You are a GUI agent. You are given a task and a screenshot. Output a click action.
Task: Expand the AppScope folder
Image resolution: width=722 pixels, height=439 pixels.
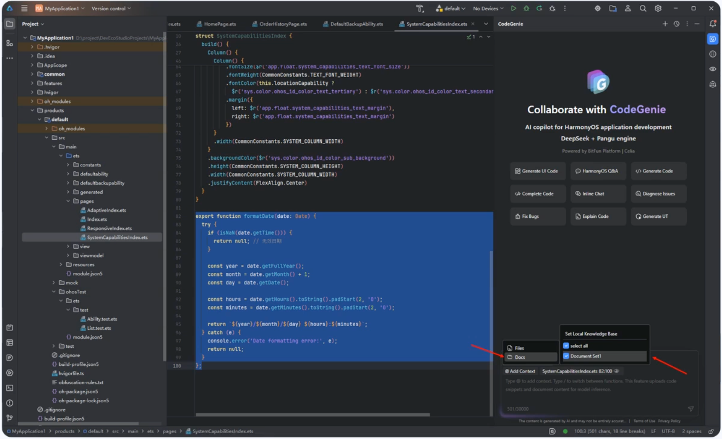32,65
